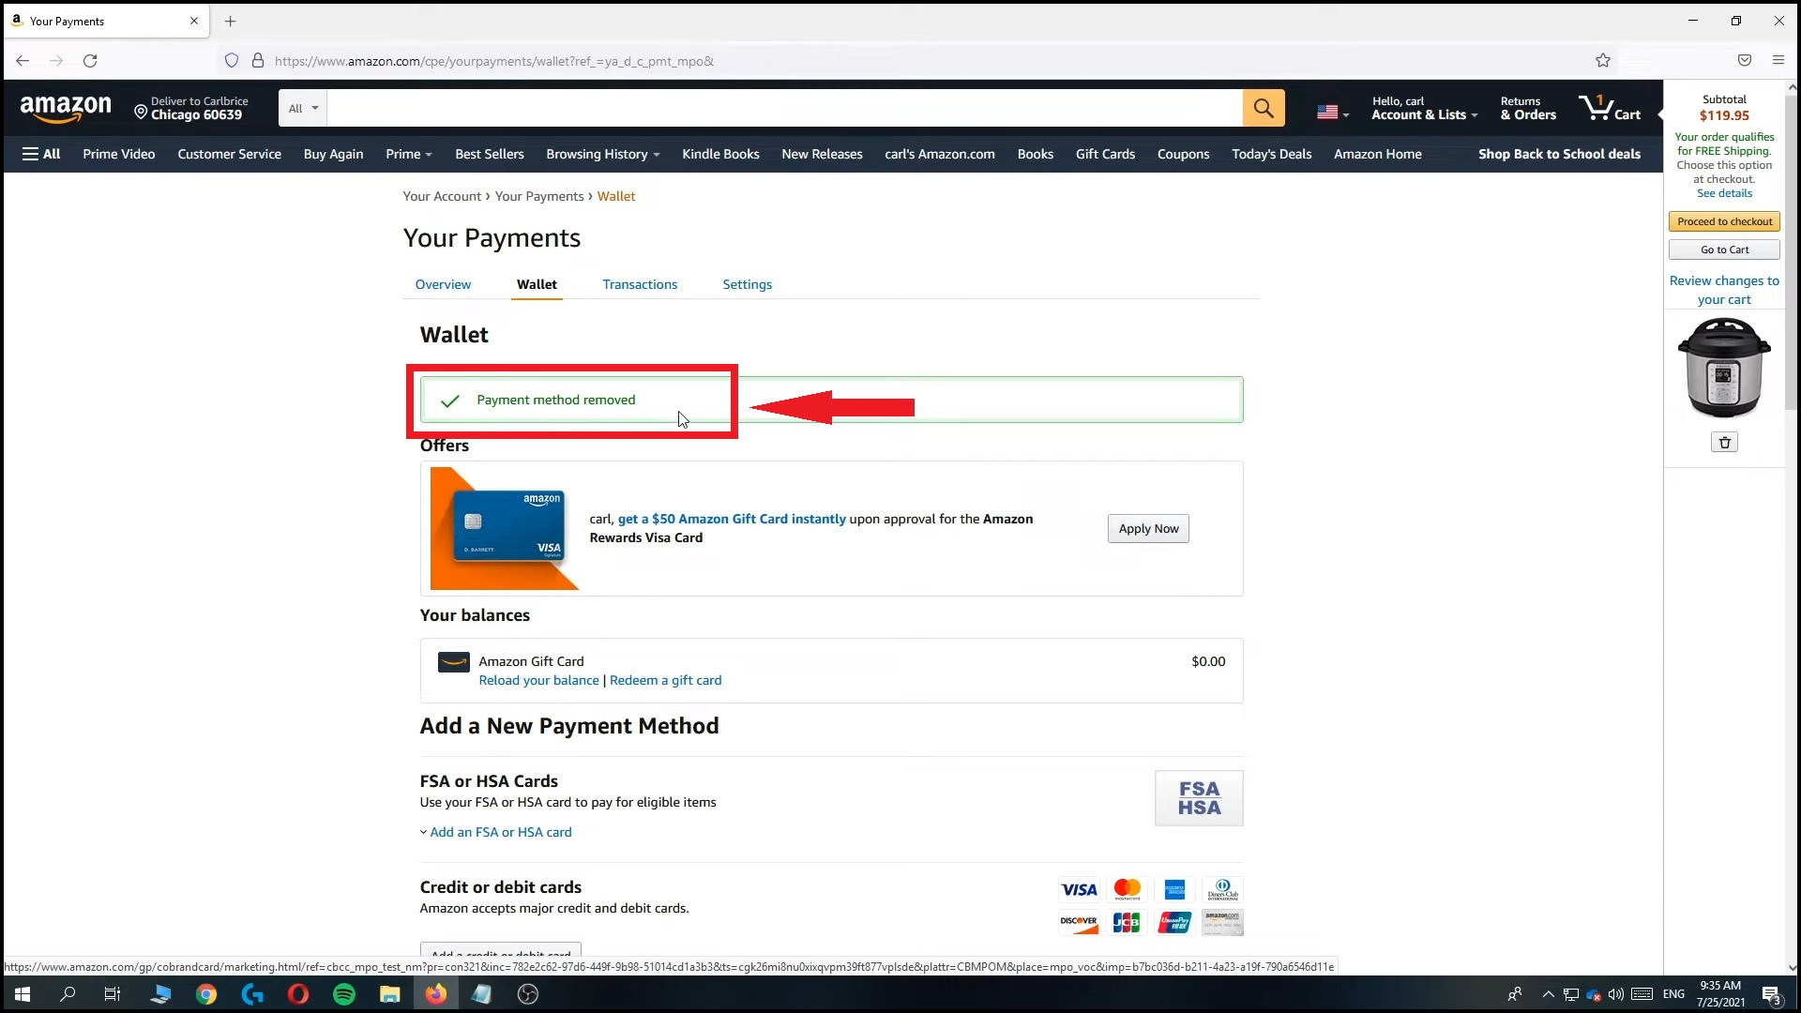Screen dimensions: 1801x1013
Task: Switch to the Transactions tab
Action: pos(640,284)
